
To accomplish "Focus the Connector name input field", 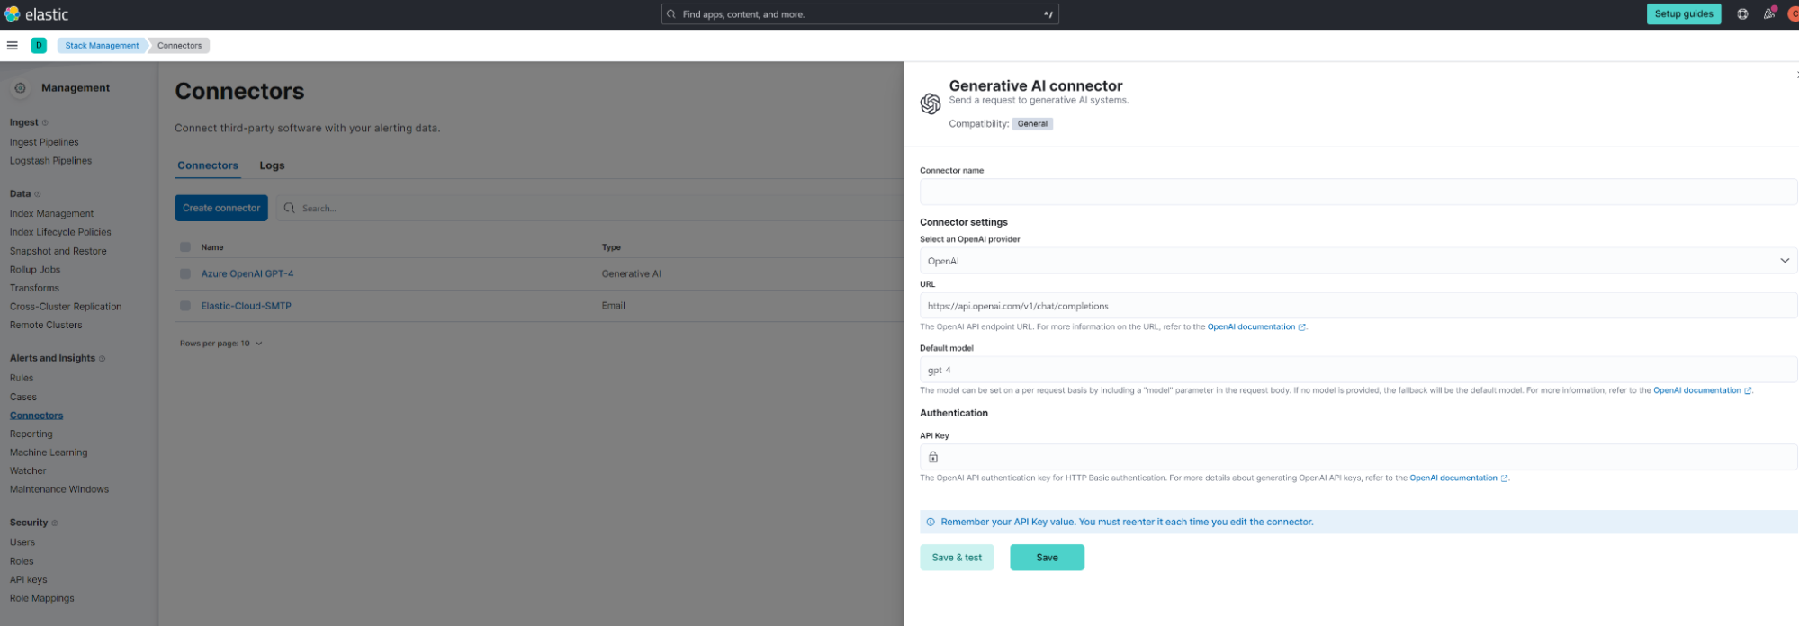I will pyautogui.click(x=1358, y=192).
